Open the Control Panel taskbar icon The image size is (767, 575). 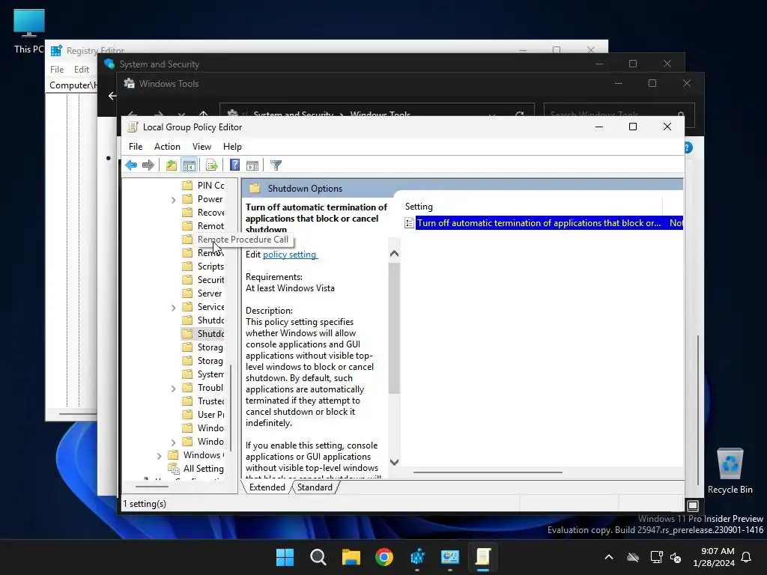click(x=450, y=557)
